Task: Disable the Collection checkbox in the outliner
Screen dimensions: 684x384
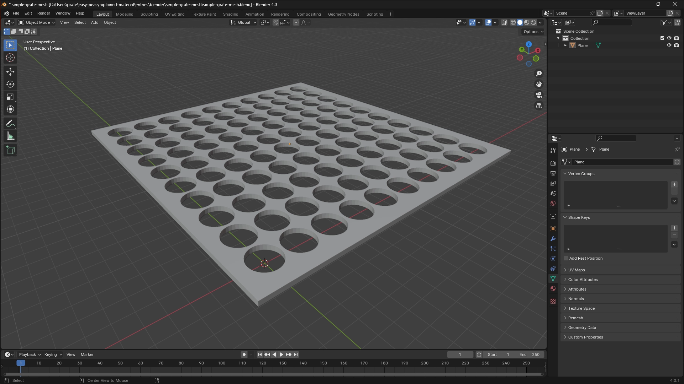Action: 662,38
